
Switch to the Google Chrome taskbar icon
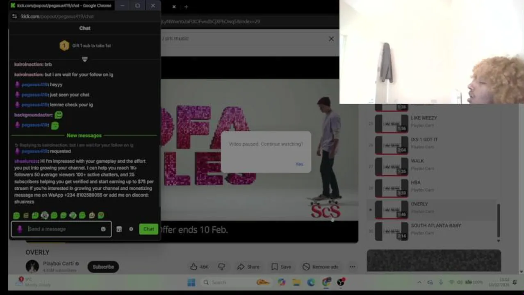(326, 282)
